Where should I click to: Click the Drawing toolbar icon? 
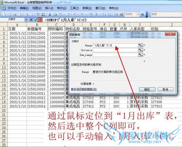click(x=122, y=14)
